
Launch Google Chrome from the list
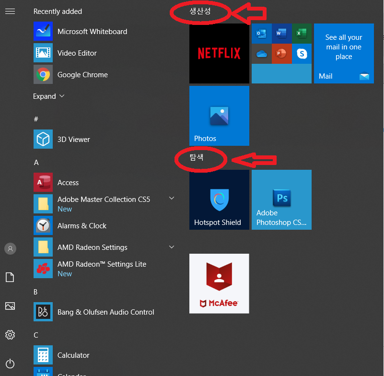coord(104,74)
